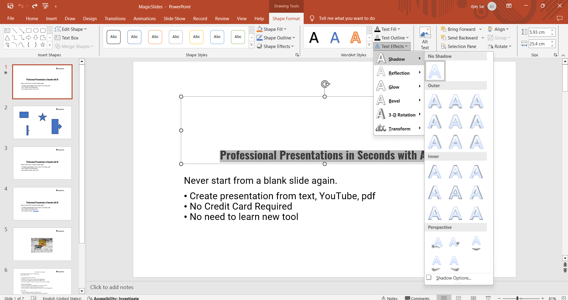Toggle the Comments pane button

[417, 298]
